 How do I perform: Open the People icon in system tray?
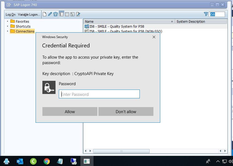(x=208, y=161)
